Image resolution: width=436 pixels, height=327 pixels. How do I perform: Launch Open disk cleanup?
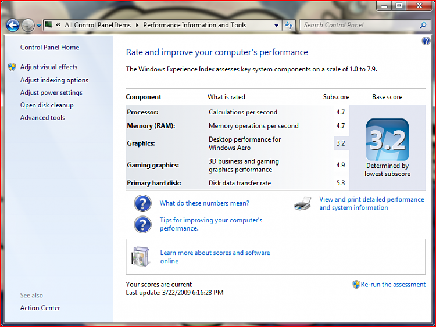[47, 105]
